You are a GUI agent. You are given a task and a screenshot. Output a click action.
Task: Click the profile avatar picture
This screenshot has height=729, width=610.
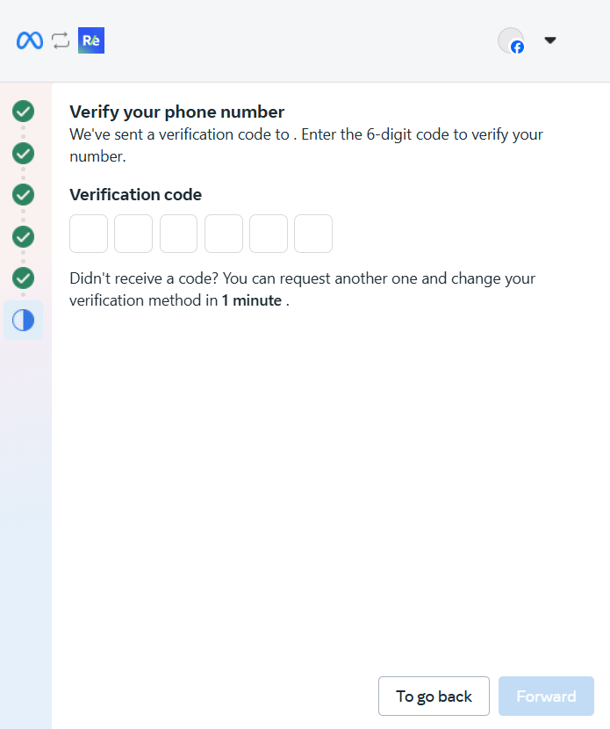click(x=509, y=39)
